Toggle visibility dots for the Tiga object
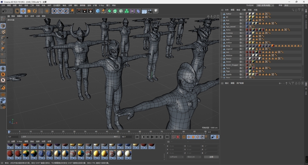The width and height of the screenshot is (308, 165). coord(243,71)
